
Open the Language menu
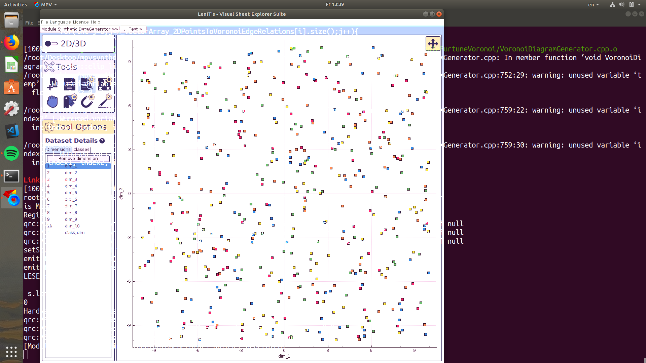60,22
